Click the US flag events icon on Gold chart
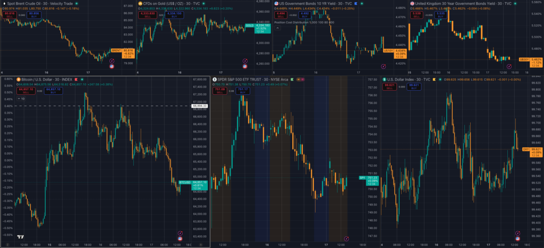This screenshot has height=248, width=544. pyautogui.click(x=244, y=66)
